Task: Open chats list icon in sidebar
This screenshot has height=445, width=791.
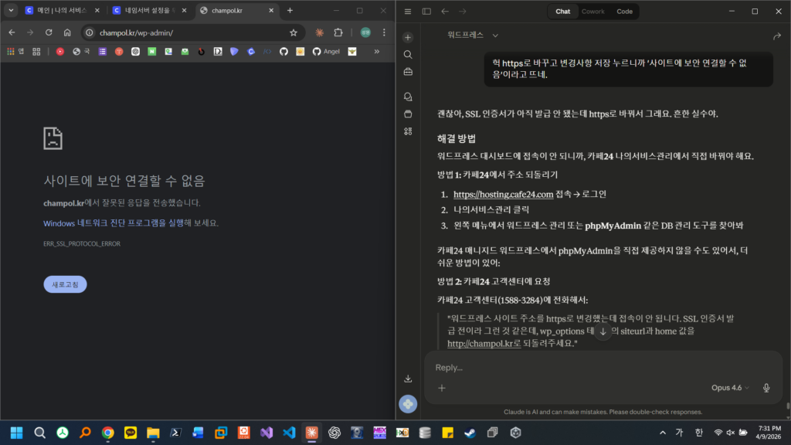Action: pos(408,97)
